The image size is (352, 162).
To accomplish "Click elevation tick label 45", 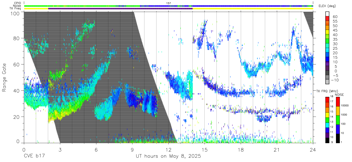I will point(335,30).
